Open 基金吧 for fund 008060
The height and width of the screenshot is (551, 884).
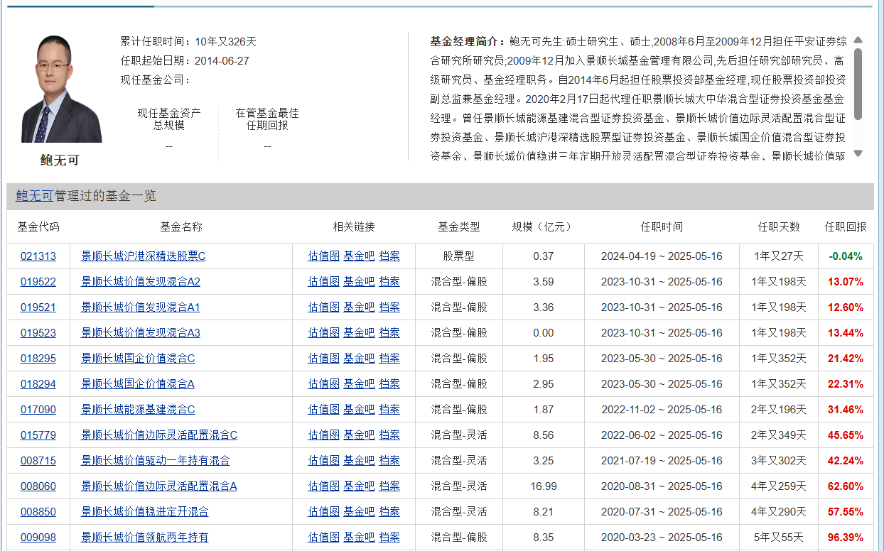[x=359, y=486]
